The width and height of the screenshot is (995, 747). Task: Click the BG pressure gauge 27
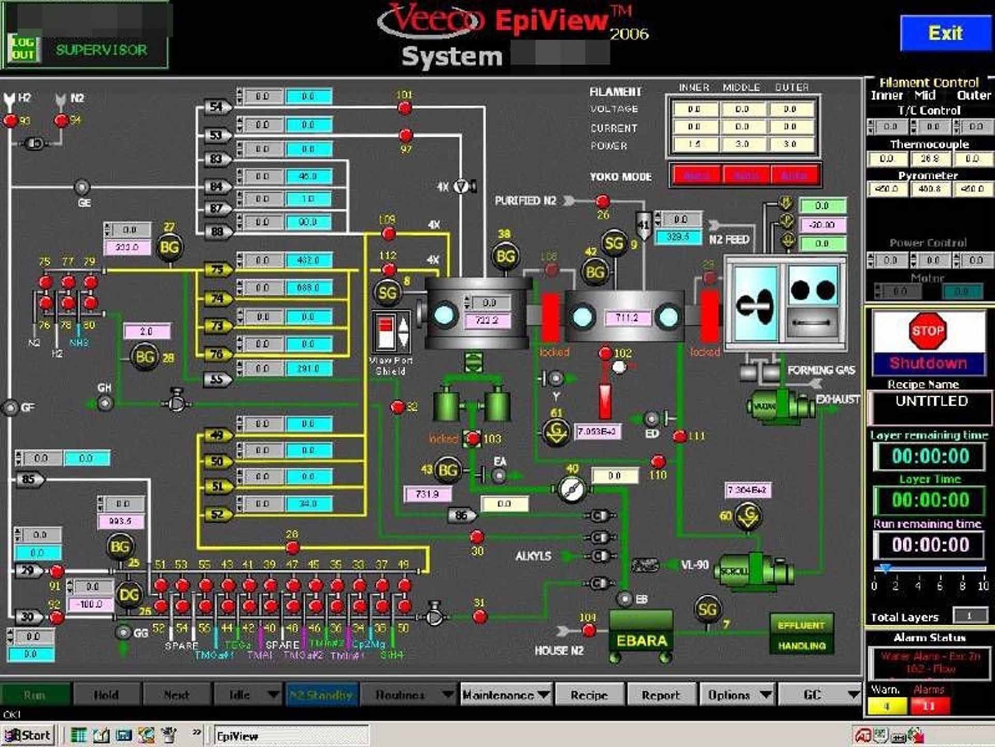(169, 248)
